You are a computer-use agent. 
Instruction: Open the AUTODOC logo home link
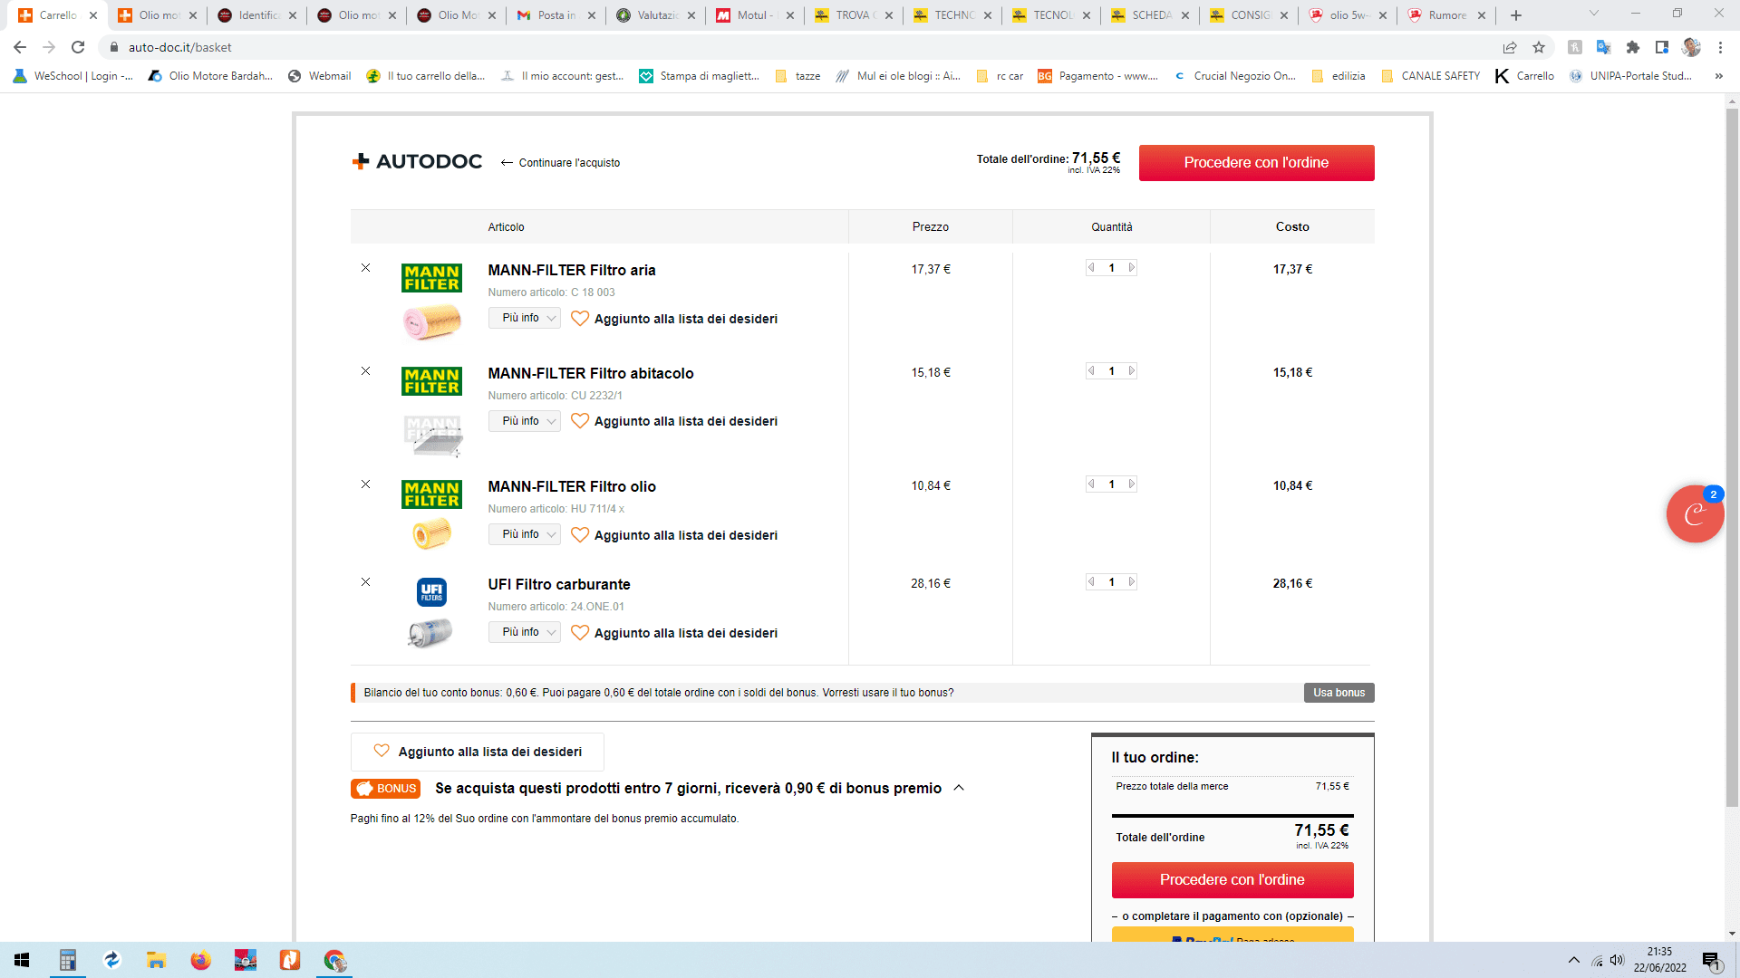(x=417, y=162)
